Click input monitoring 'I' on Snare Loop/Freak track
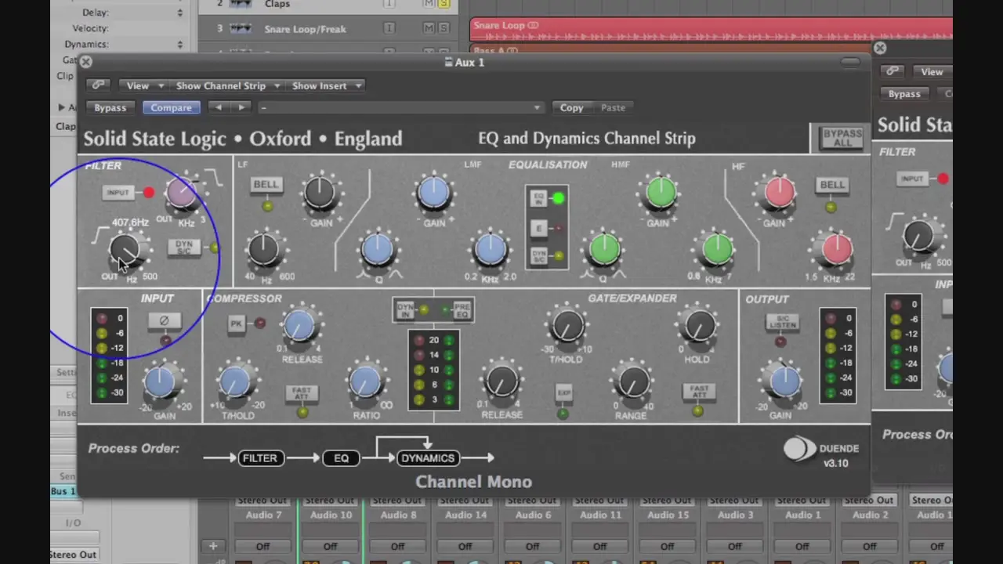The height and width of the screenshot is (564, 1003). [389, 28]
